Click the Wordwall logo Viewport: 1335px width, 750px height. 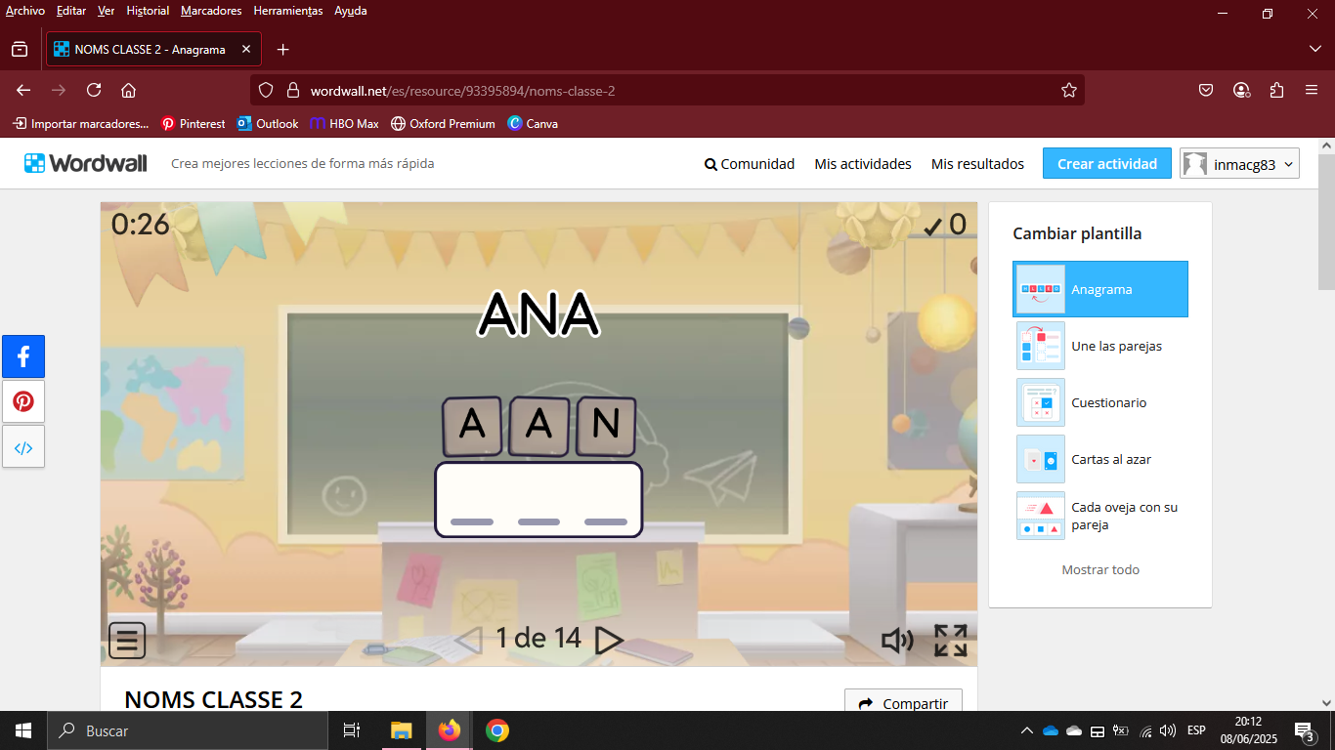coord(86,164)
